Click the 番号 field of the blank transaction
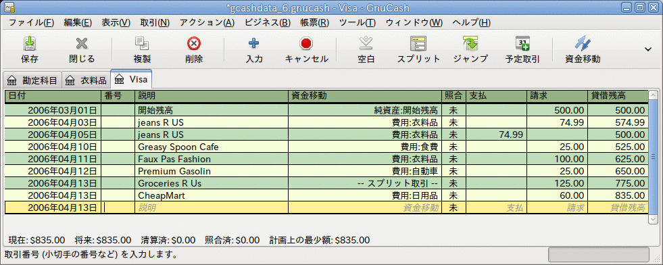This screenshot has height=265, width=663. click(x=118, y=208)
